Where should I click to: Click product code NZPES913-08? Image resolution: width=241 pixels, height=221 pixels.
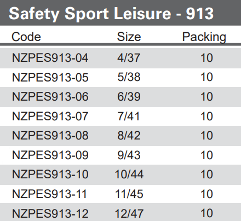coord(50,136)
